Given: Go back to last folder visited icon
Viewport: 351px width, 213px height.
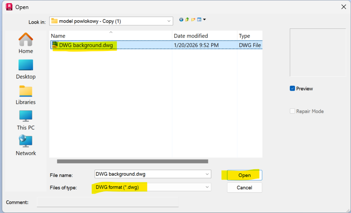Looking at the screenshot, I should point(181,20).
